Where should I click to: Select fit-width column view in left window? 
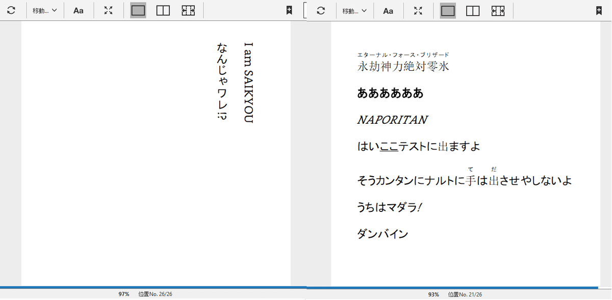[x=188, y=10]
